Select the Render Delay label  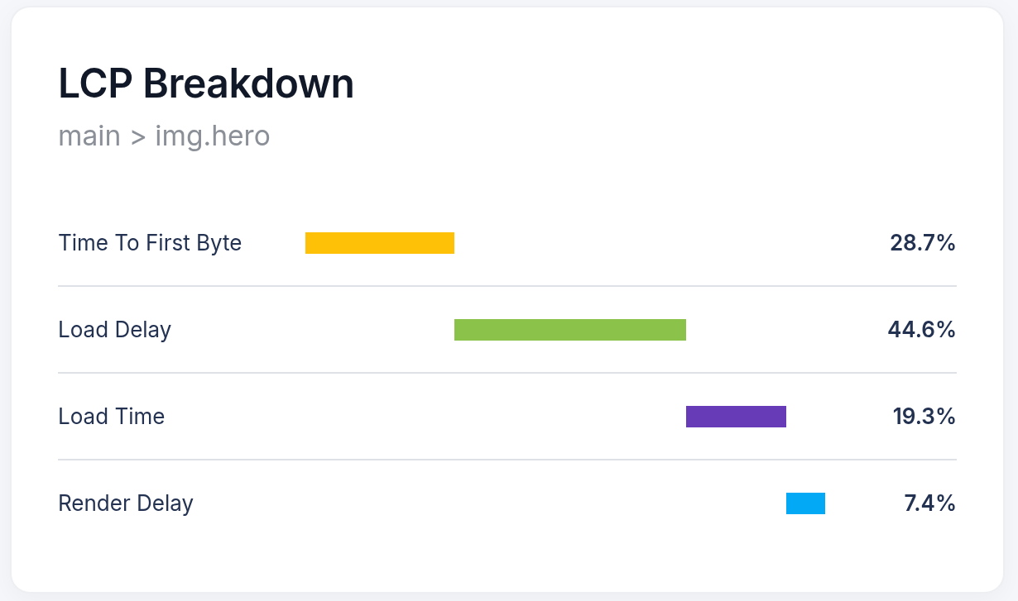(126, 503)
